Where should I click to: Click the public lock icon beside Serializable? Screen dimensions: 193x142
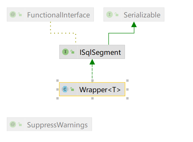click(x=117, y=15)
